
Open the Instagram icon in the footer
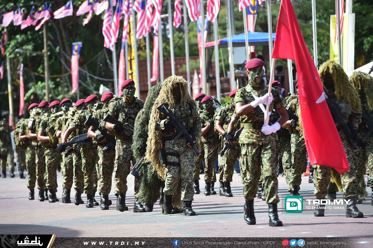[x=286, y=243]
